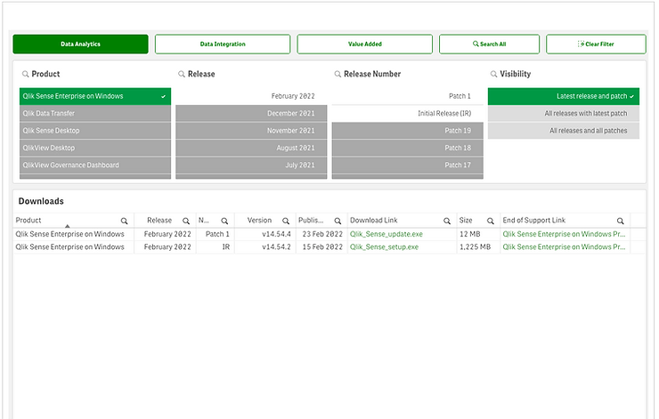Viewport: 659px width, 419px height.
Task: Open End of Support link for IR row
Action: tap(564, 247)
